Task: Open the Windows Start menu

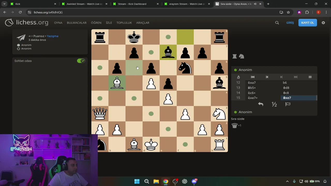Action: point(137,181)
